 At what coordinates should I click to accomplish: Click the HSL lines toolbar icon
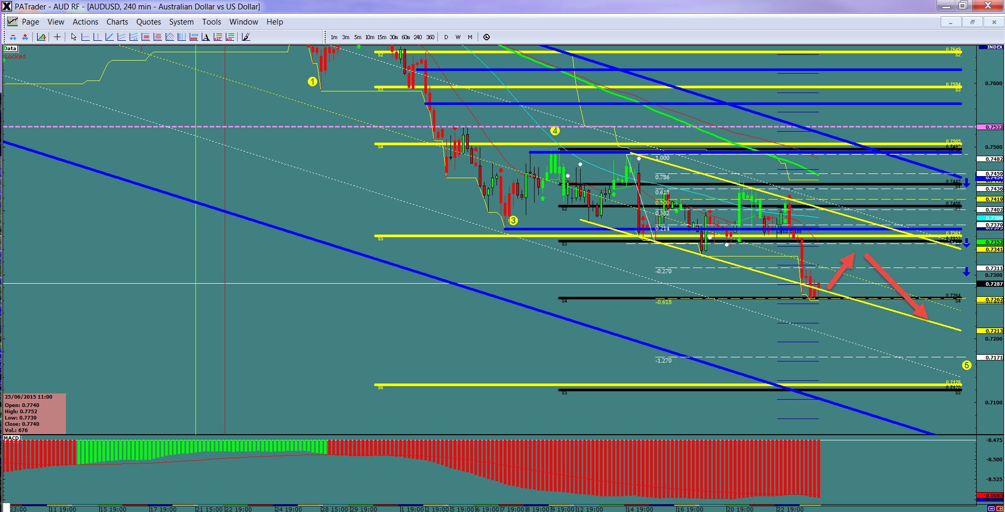point(229,37)
